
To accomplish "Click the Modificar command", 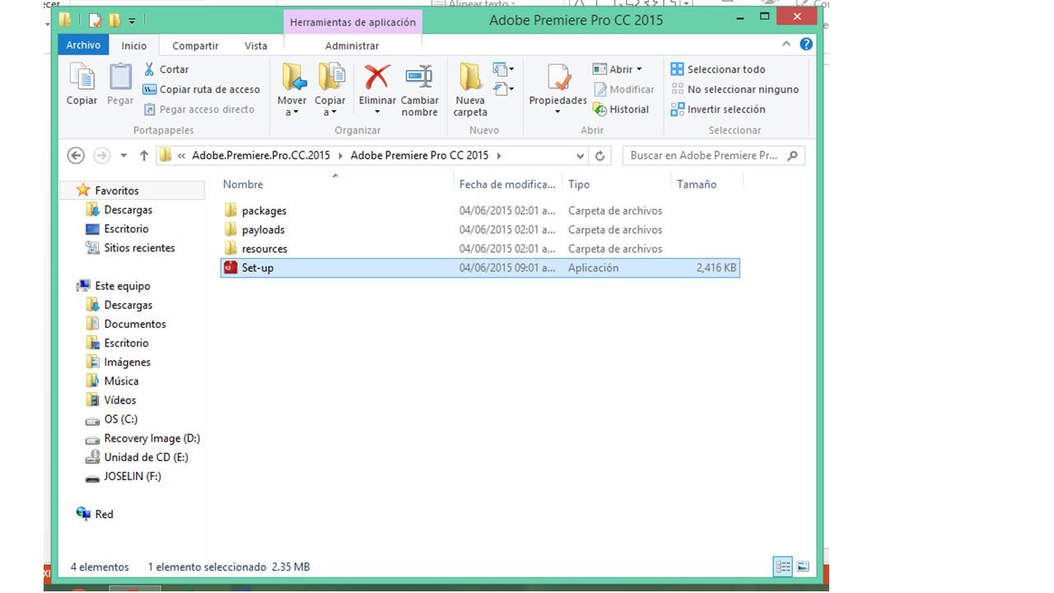I will (624, 89).
